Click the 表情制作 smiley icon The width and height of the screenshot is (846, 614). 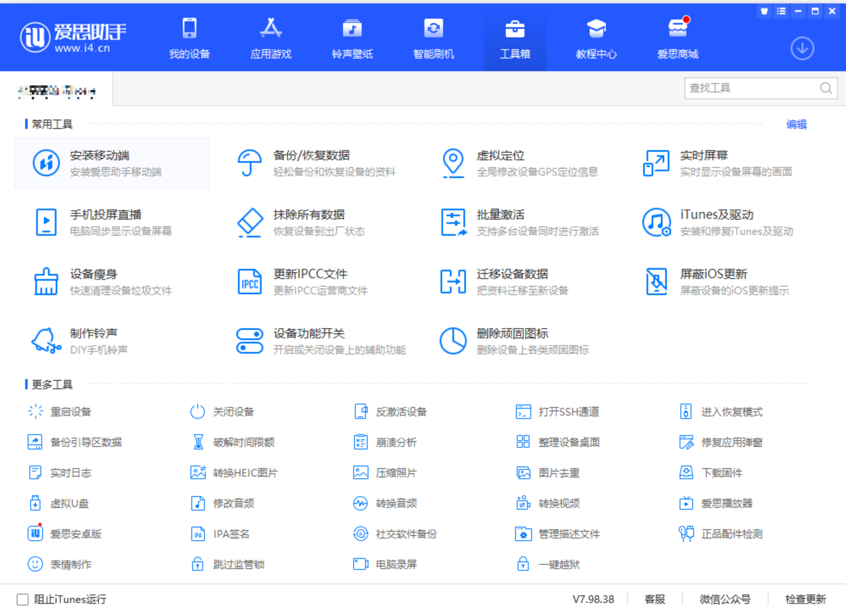pyautogui.click(x=35, y=564)
